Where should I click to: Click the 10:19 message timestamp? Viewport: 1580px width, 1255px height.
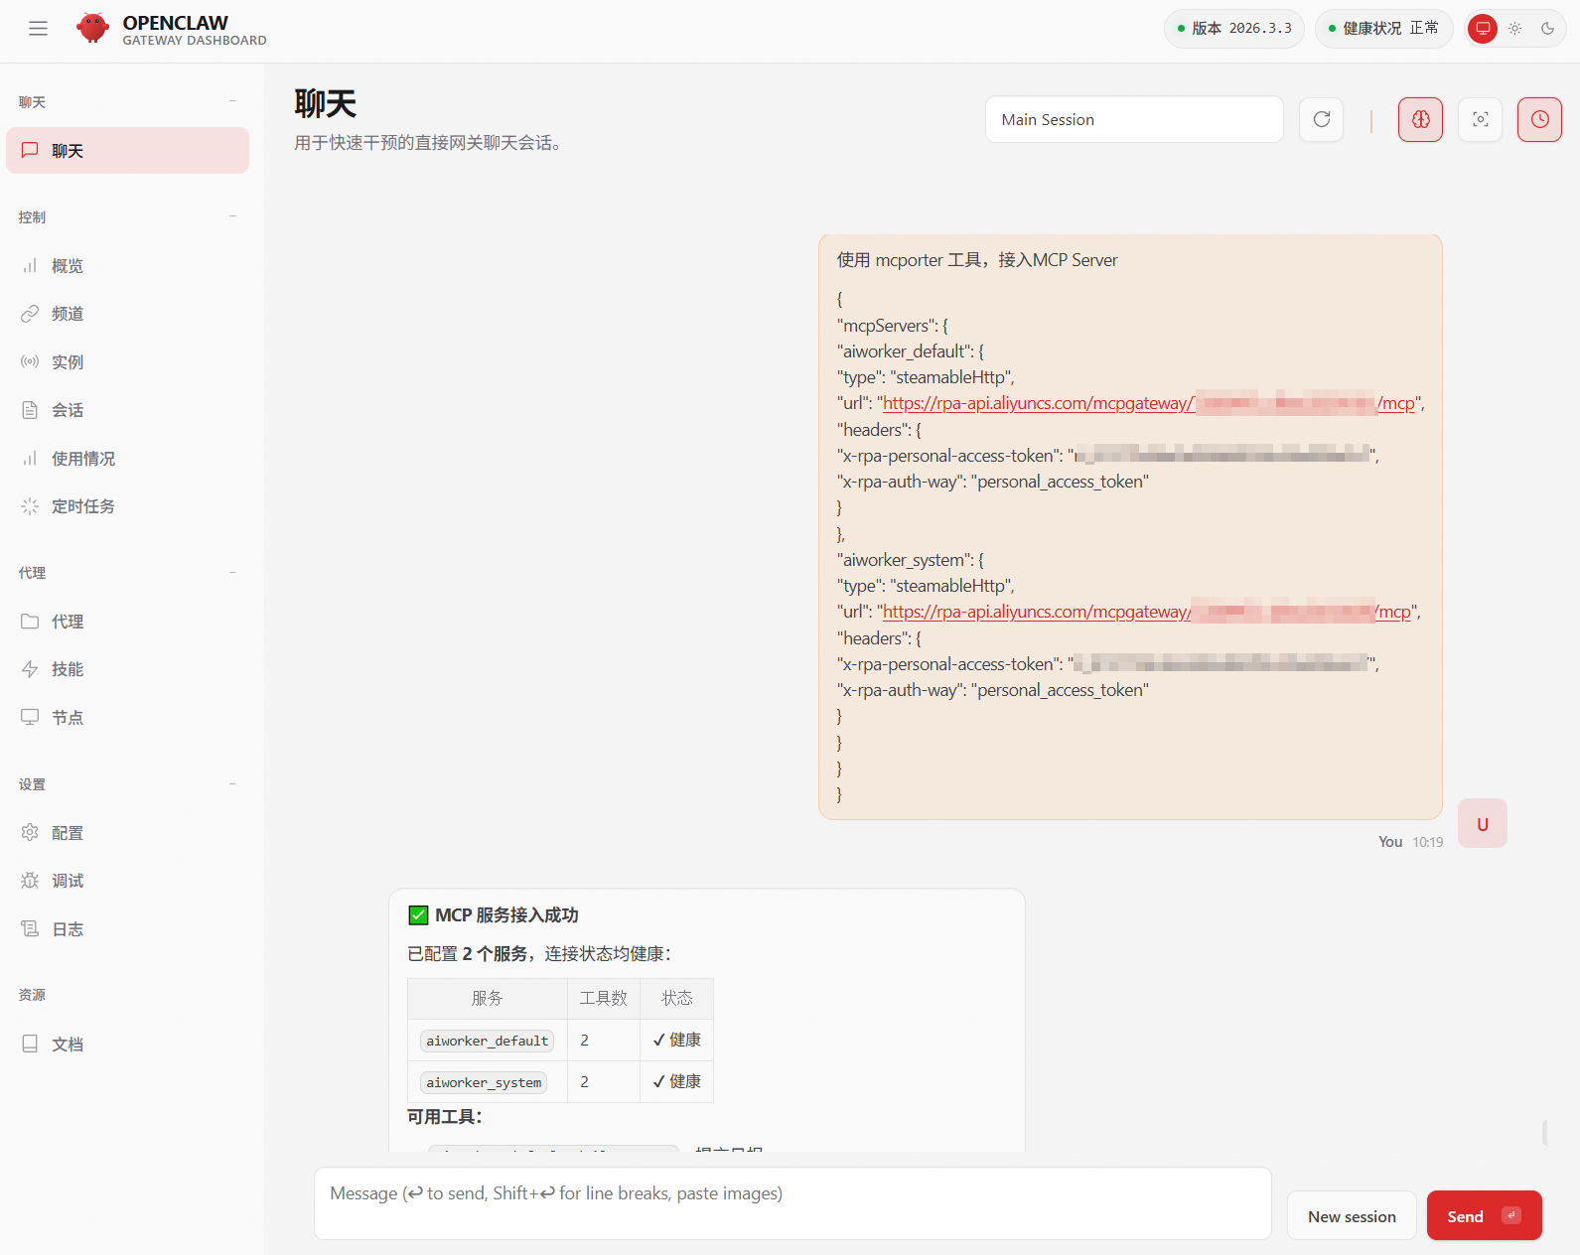click(x=1428, y=842)
